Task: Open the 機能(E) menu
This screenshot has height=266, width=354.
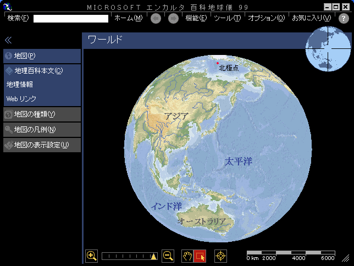Action: tap(196, 18)
